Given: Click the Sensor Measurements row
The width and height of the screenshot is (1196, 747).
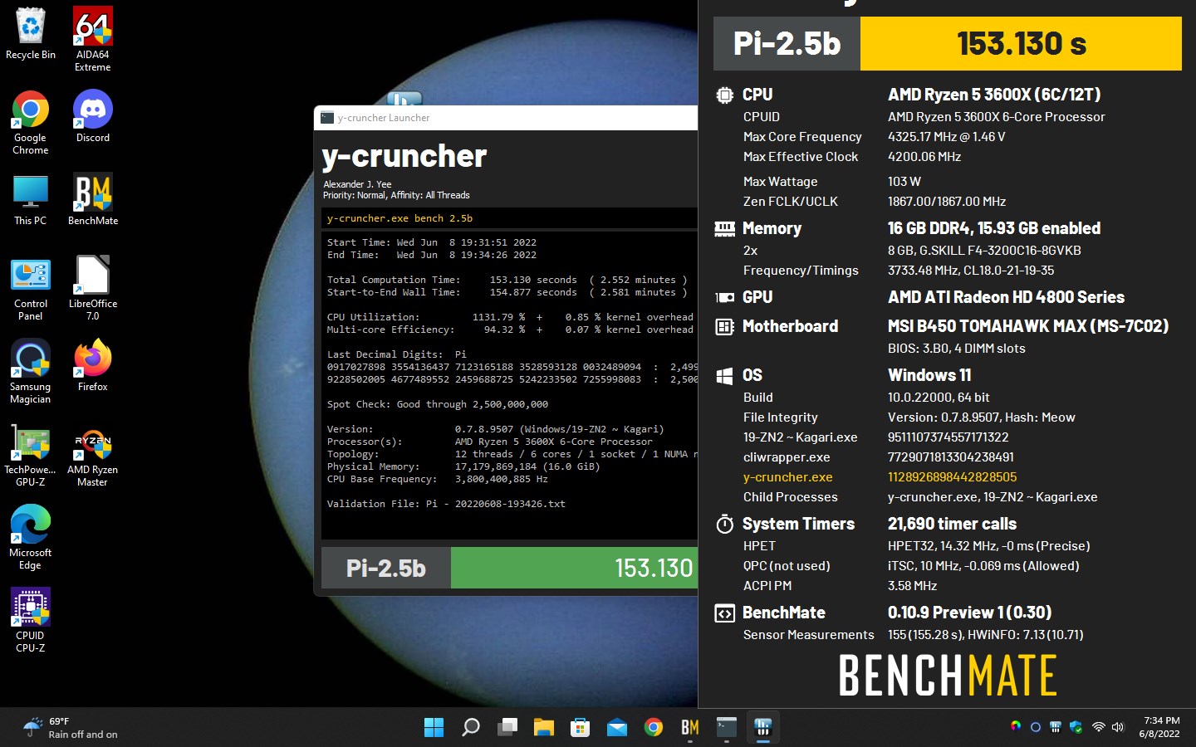Looking at the screenshot, I should 913,635.
